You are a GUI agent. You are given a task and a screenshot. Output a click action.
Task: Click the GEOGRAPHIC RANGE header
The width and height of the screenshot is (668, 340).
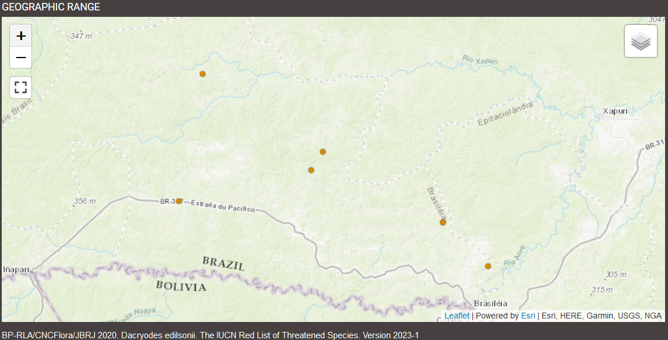coord(51,8)
